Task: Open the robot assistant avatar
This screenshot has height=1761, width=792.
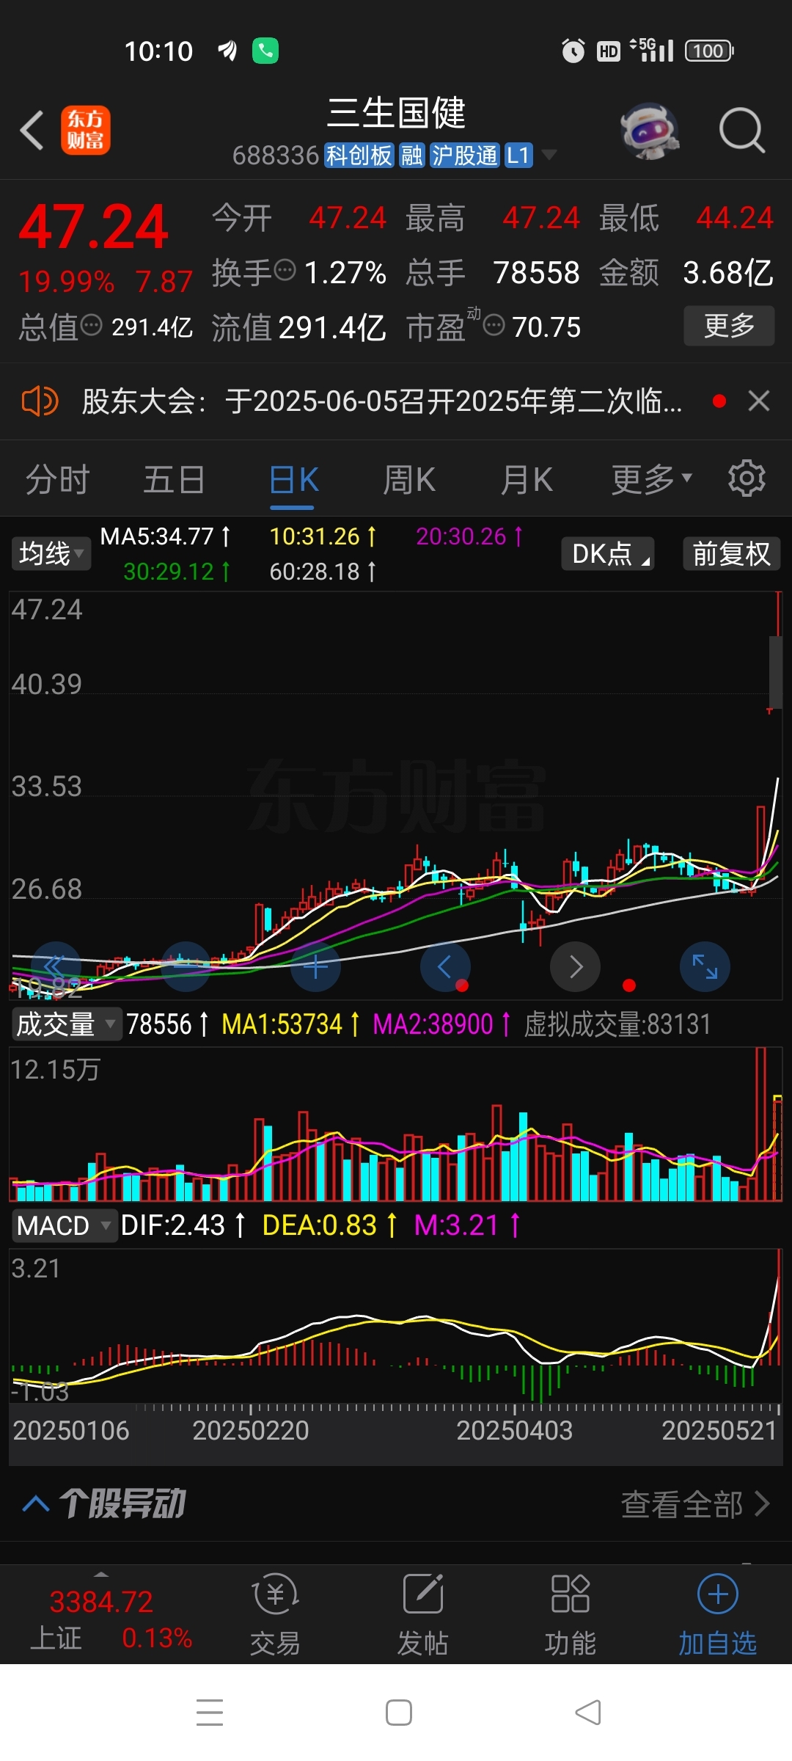Action: click(x=648, y=131)
